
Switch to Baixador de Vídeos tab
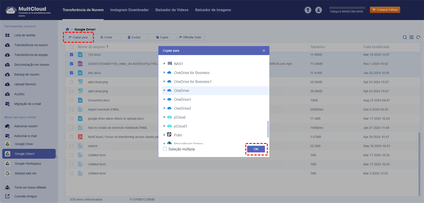pyautogui.click(x=172, y=10)
